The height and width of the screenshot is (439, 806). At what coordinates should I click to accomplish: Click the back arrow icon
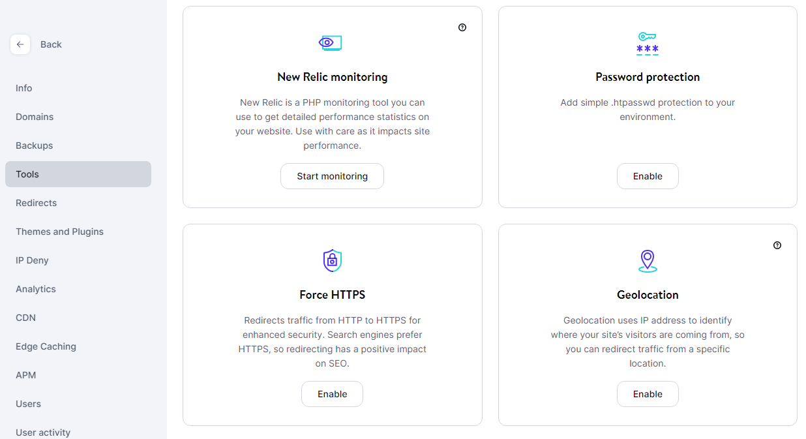20,44
